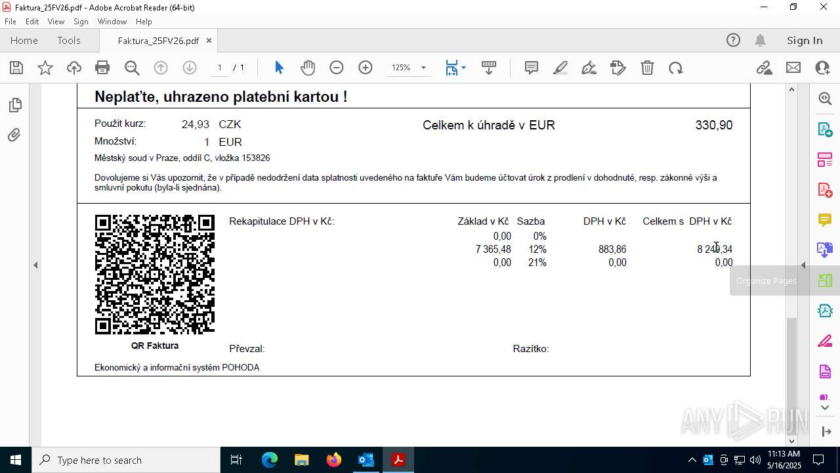Viewport: 840px width, 473px height.
Task: Open Combine Files tool in right pane
Action: [825, 250]
